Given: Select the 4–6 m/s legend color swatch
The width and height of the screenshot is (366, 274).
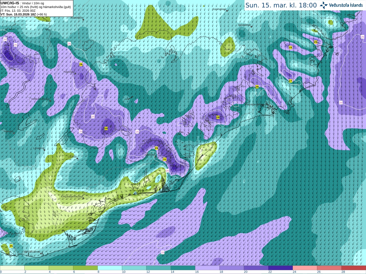Looking at the screenshot, I should tap(61, 268).
